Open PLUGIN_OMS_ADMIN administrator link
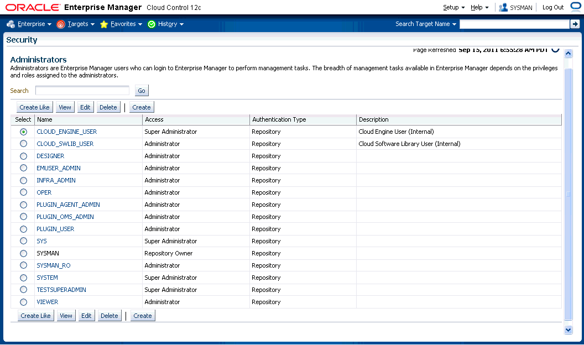Viewport: 584px width, 345px height. click(65, 217)
